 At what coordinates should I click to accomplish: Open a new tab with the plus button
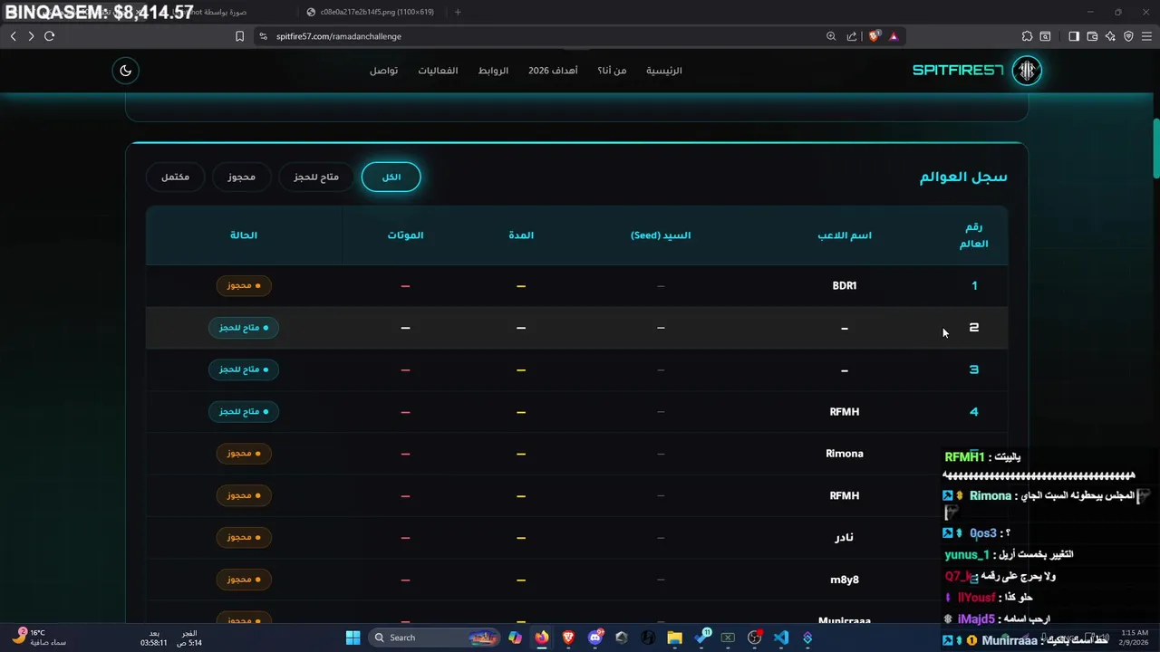tap(458, 12)
